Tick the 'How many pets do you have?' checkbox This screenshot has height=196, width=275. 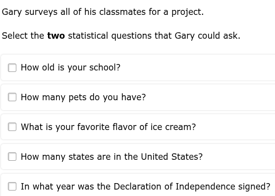pos(12,97)
